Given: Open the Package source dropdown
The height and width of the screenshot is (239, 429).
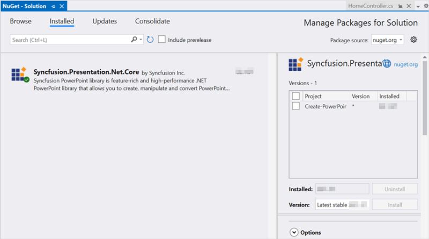Looking at the screenshot, I should point(387,40).
